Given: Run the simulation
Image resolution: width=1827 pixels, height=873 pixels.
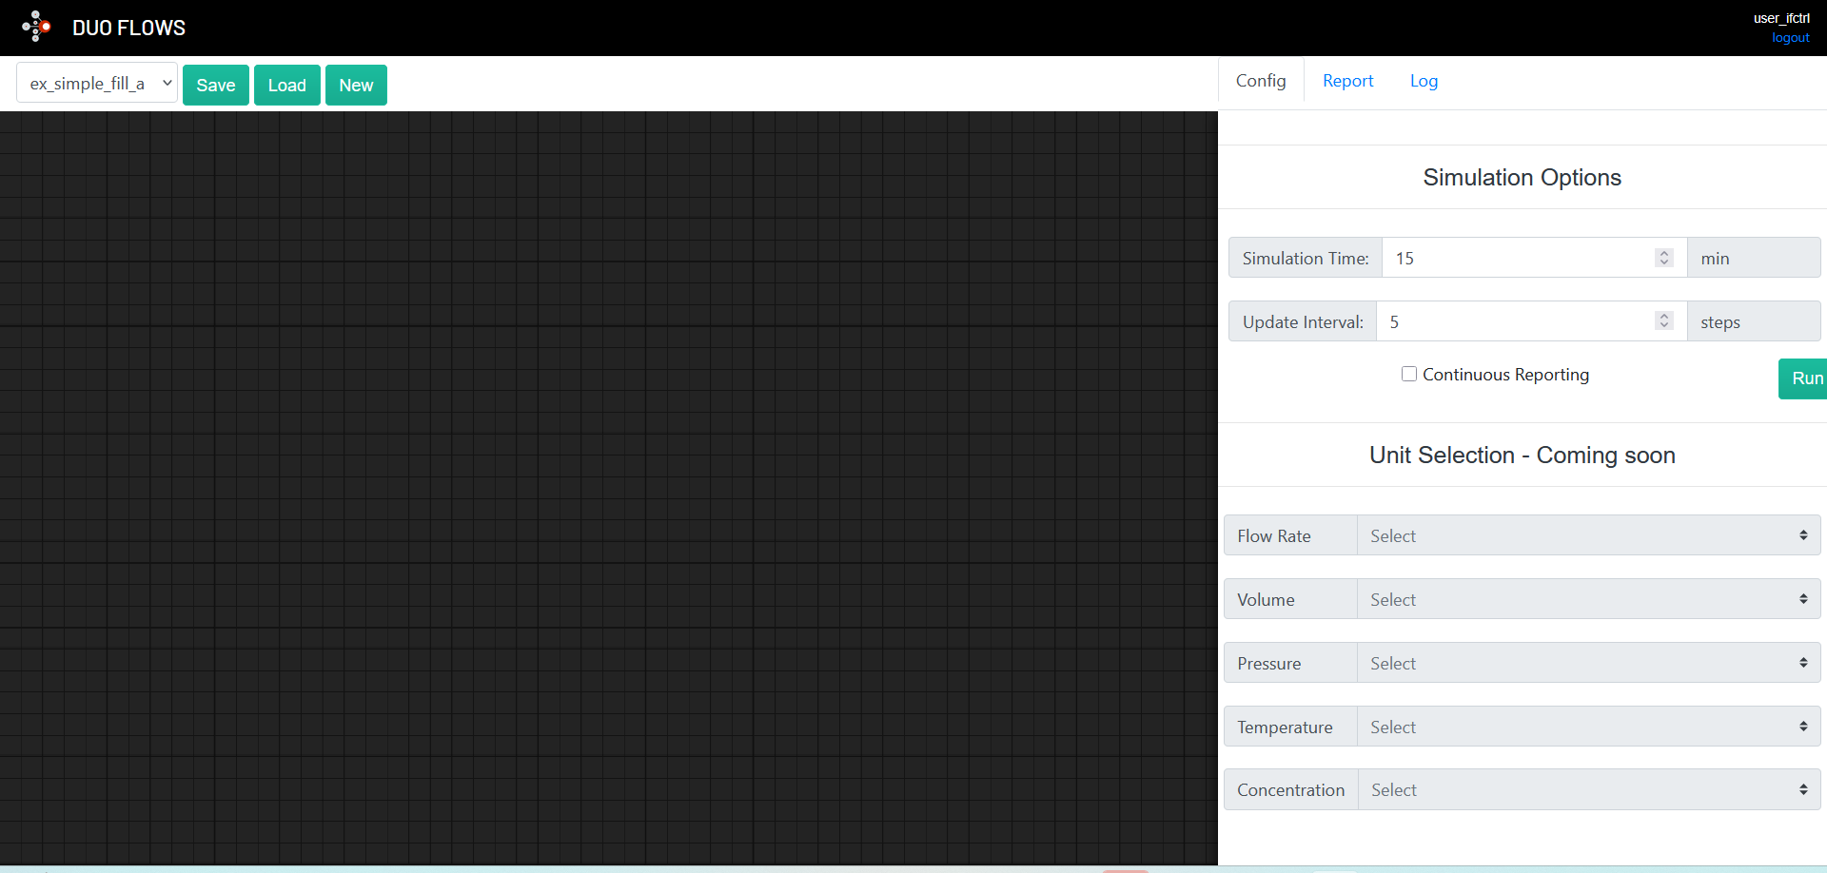Looking at the screenshot, I should (x=1804, y=378).
